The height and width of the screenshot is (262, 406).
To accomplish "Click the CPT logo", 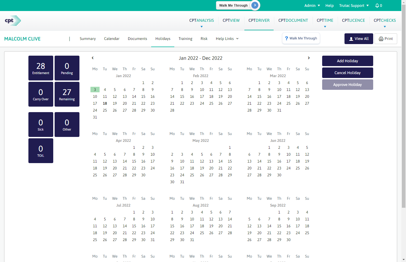I will click(x=13, y=21).
